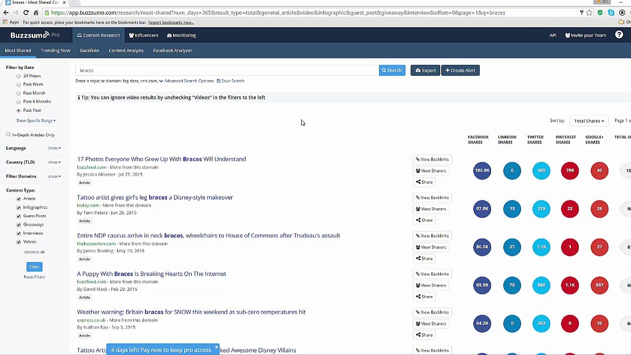The width and height of the screenshot is (631, 355).
Task: Click Twitter shares bubble showing 1.1K for NDP article
Action: (541, 247)
